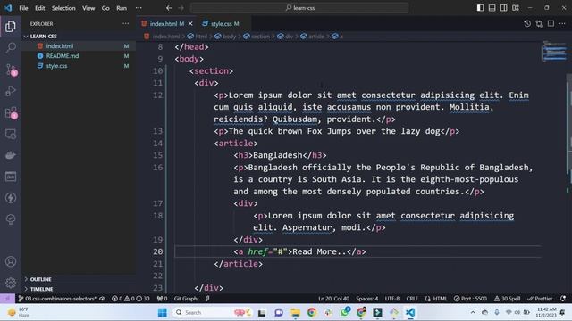Screen dimensions: 572x321
Task: Open the Go menu
Action: (105, 8)
